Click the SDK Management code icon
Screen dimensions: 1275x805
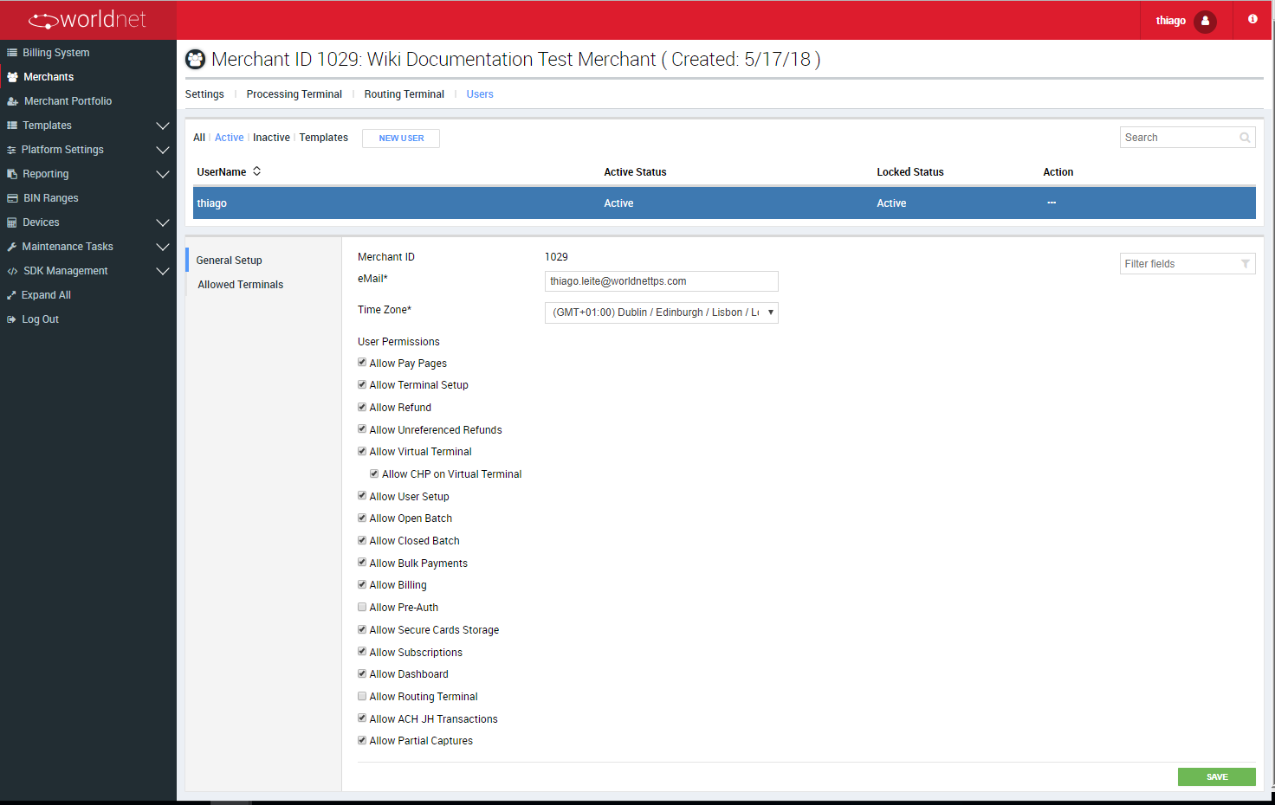click(x=12, y=271)
